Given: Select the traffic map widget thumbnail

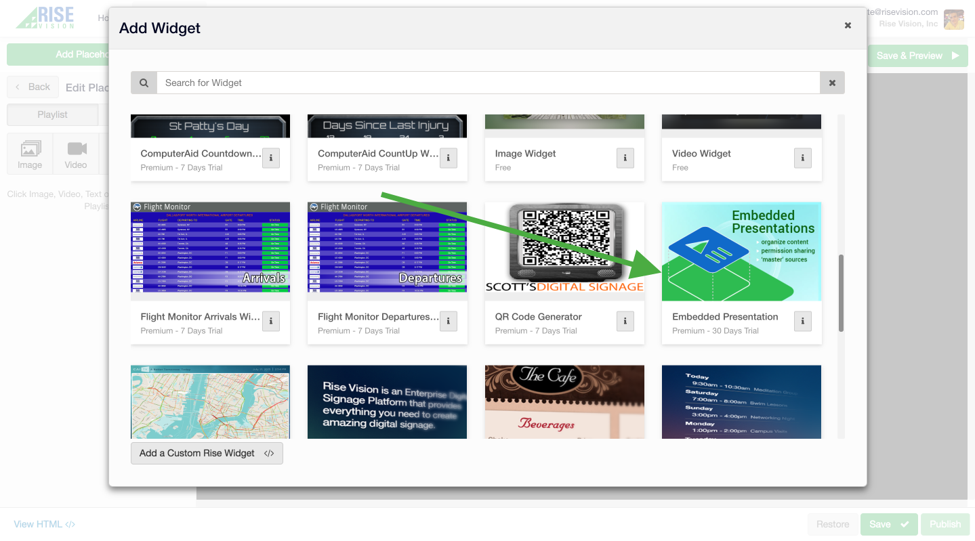Looking at the screenshot, I should (210, 402).
